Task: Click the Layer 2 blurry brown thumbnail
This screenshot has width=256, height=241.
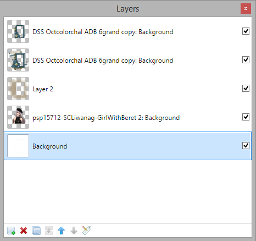Action: tap(18, 89)
